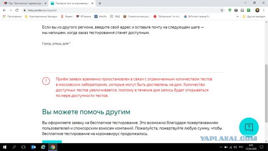Bookmark page with the star icon
The image size is (268, 151).
point(222,10)
